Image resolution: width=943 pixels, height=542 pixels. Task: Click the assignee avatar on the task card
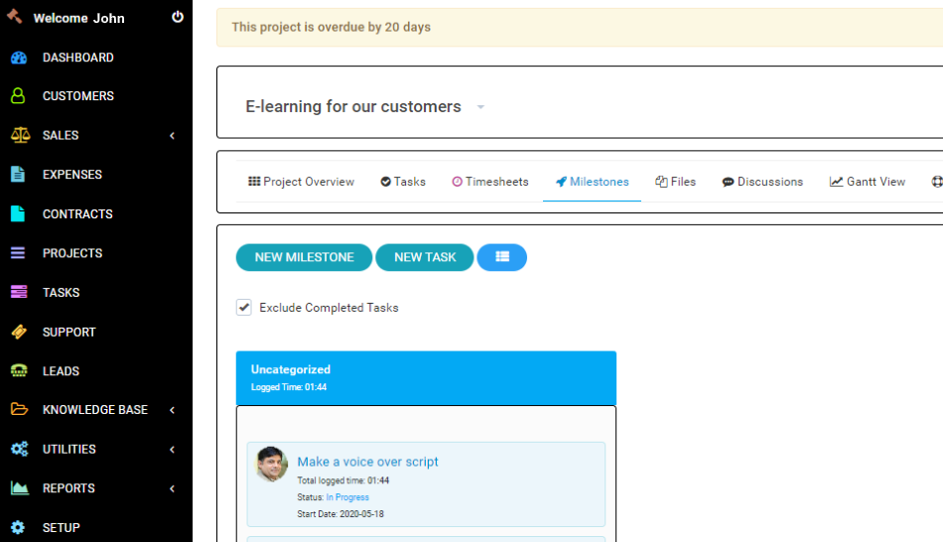point(272,465)
